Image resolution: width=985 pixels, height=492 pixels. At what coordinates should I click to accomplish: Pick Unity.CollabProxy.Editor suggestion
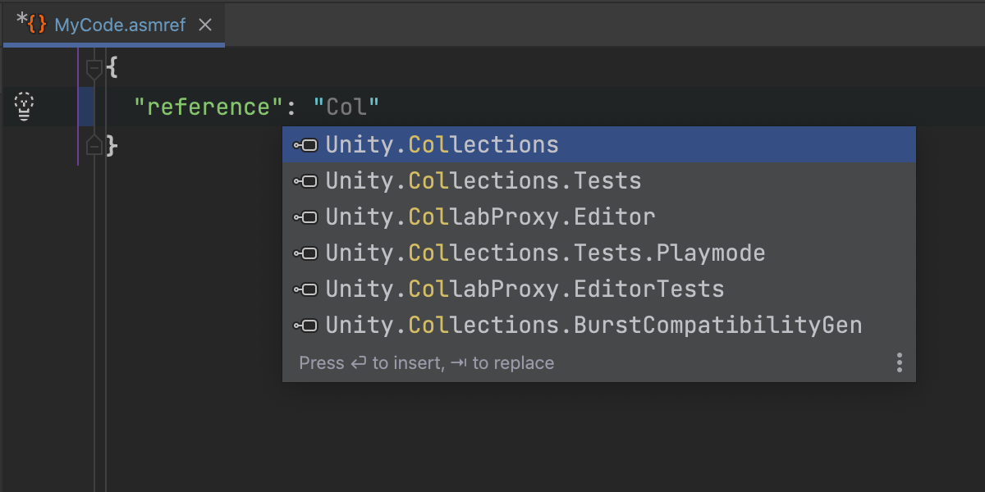click(490, 217)
